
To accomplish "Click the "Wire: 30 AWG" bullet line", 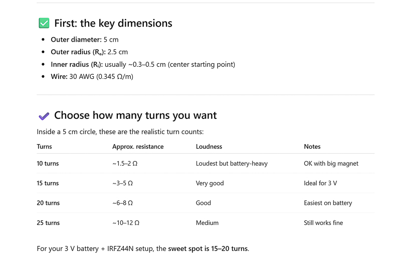I will (92, 77).
